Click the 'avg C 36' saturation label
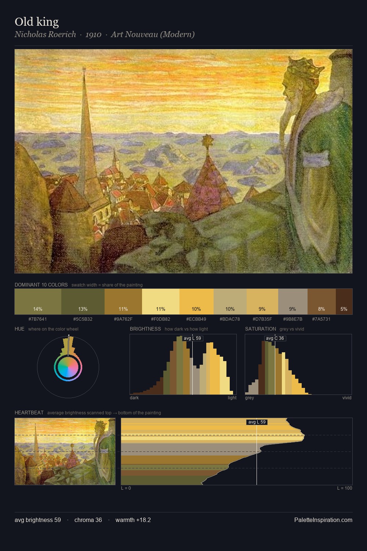The height and width of the screenshot is (551, 367). (x=275, y=338)
